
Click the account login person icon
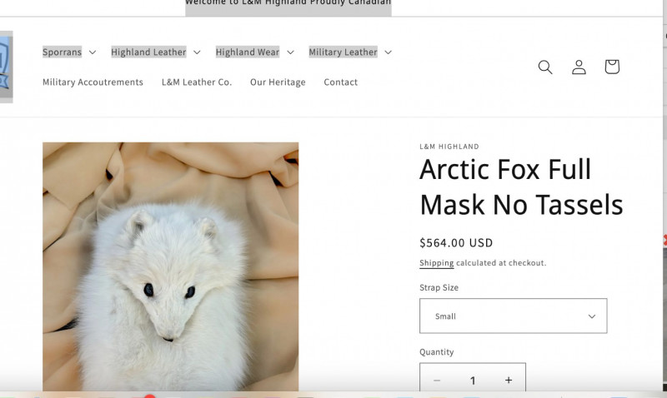pos(579,67)
